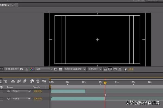
Task: Click the first layer's 100.0% stretch value
Action: click(38, 91)
